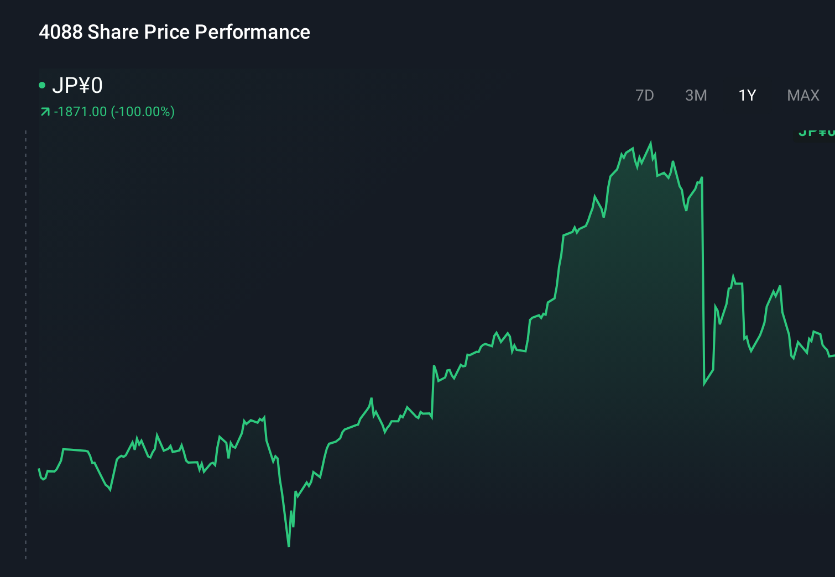Select the 3M time range
The width and height of the screenshot is (835, 577).
696,95
